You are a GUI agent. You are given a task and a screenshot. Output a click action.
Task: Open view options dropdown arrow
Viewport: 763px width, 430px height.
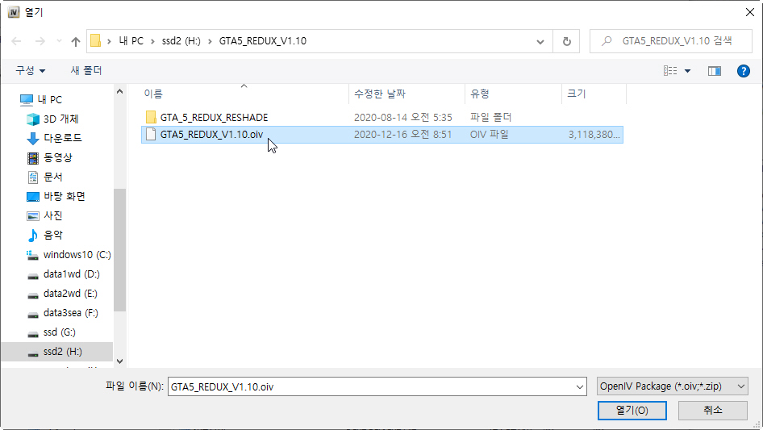tap(687, 71)
